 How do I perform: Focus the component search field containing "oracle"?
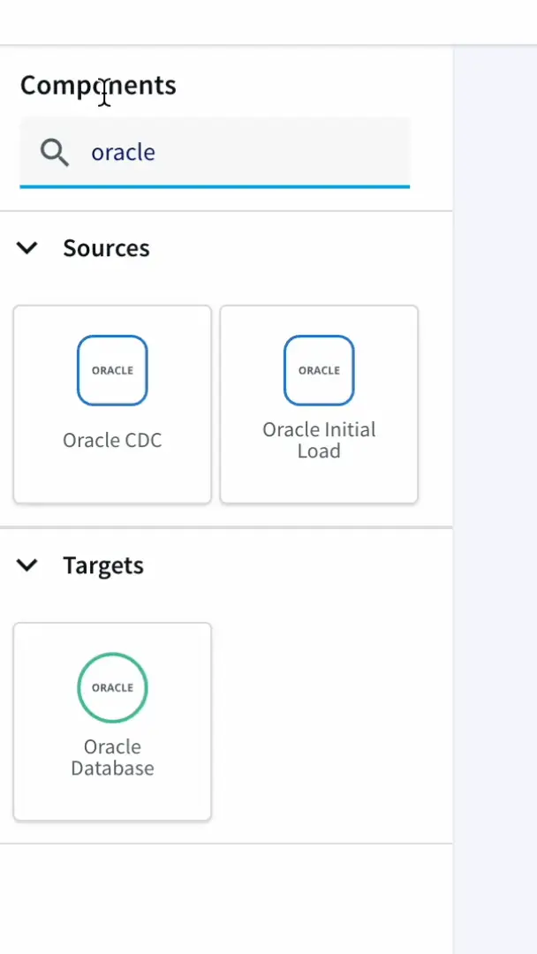tap(238, 153)
